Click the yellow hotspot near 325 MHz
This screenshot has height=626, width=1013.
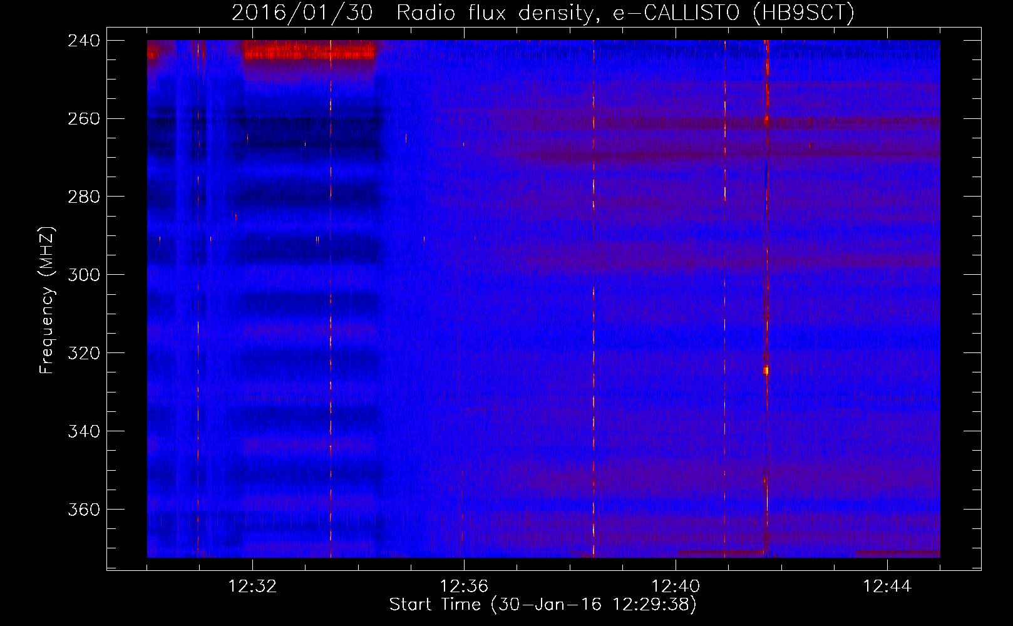pyautogui.click(x=766, y=370)
